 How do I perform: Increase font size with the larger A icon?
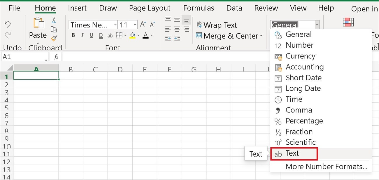click(x=143, y=25)
